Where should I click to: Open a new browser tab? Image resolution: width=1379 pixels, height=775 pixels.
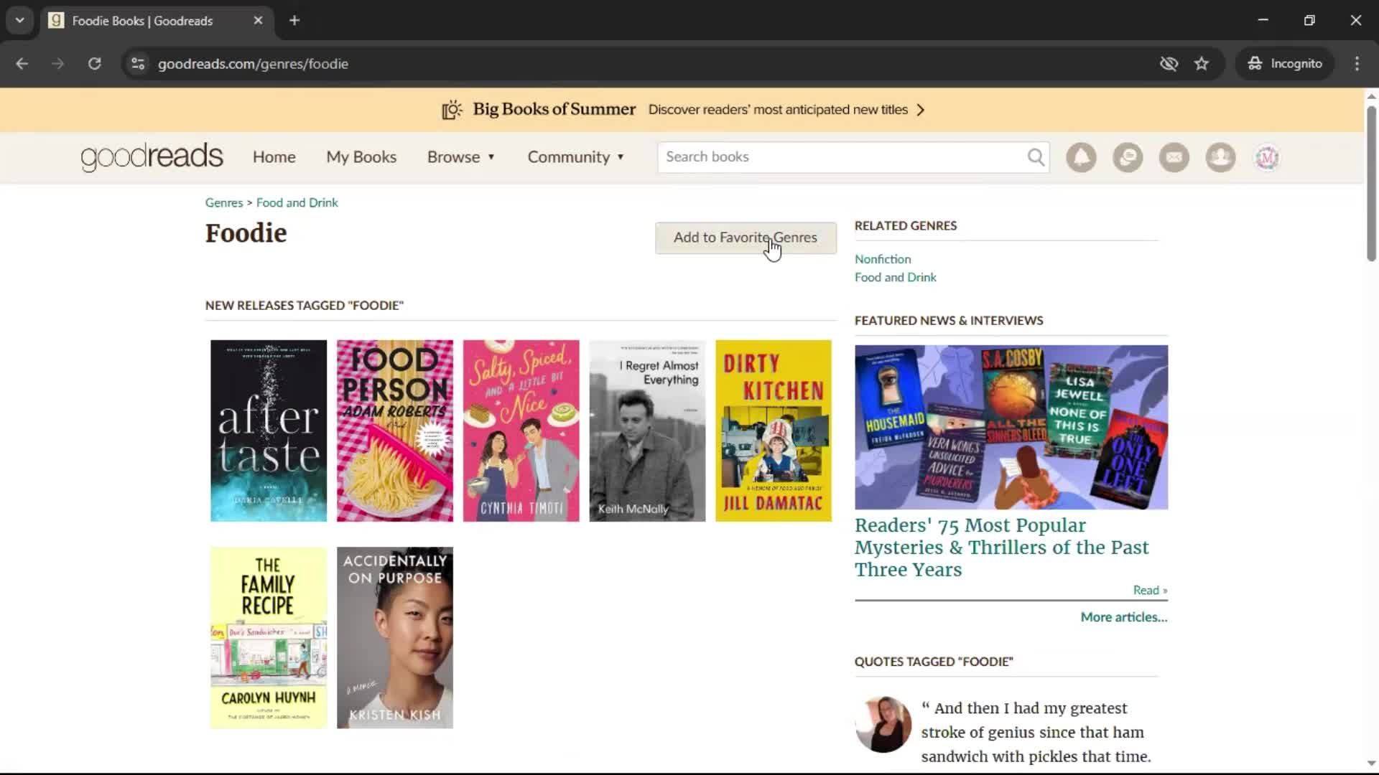pos(294,21)
